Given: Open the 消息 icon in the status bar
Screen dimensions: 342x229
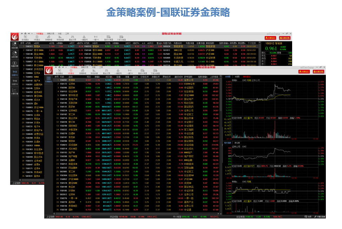Looking at the screenshot, I should click(308, 217).
